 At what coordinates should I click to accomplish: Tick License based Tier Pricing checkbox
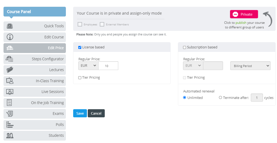(80, 78)
